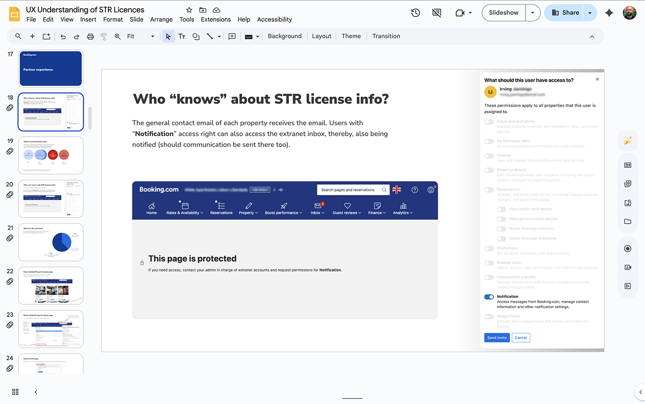Screen dimensions: 645x404
Task: Open version history
Action: coord(415,13)
